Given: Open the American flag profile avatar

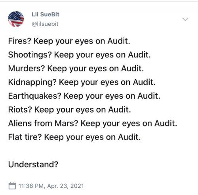Looking at the screenshot, I should (16, 19).
